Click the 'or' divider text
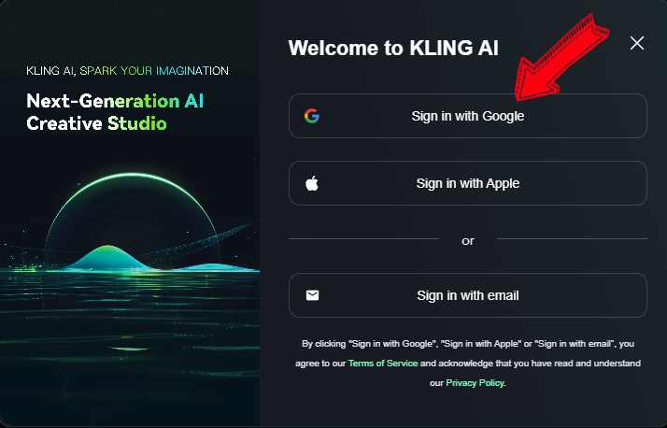The height and width of the screenshot is (428, 667). coord(468,241)
